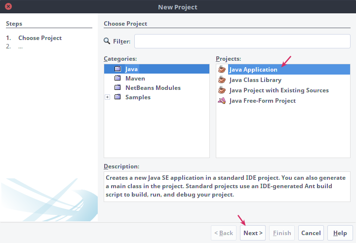Cancel the New Project dialog

(x=311, y=233)
